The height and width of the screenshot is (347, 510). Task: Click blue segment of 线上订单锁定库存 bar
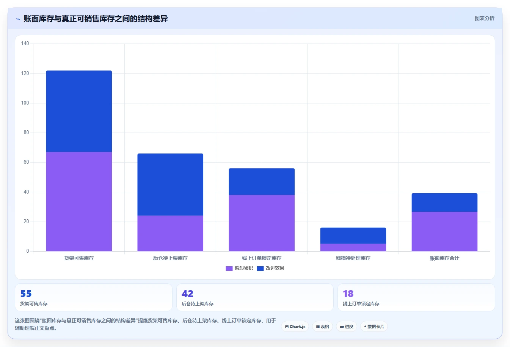coord(262,181)
